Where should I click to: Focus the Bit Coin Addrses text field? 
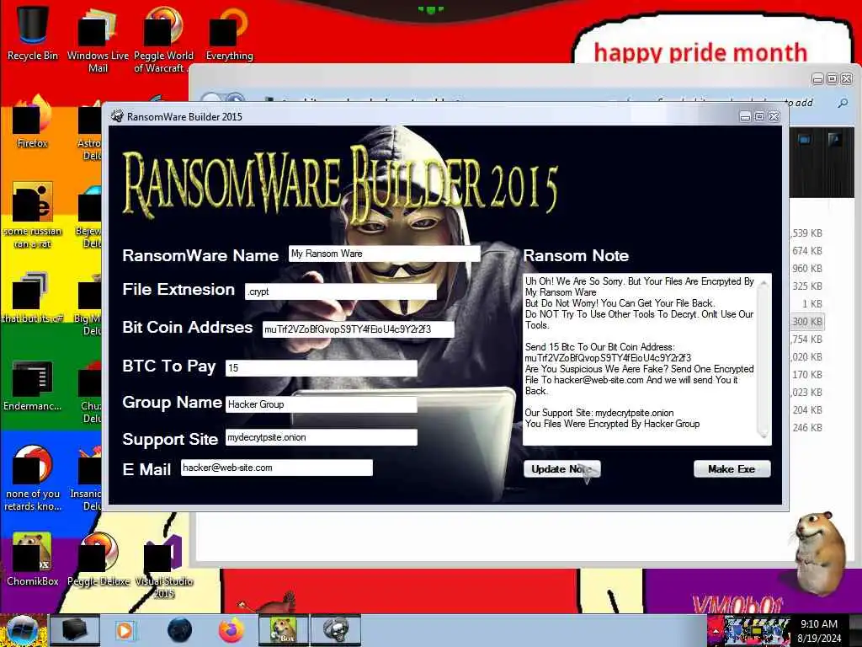359,329
